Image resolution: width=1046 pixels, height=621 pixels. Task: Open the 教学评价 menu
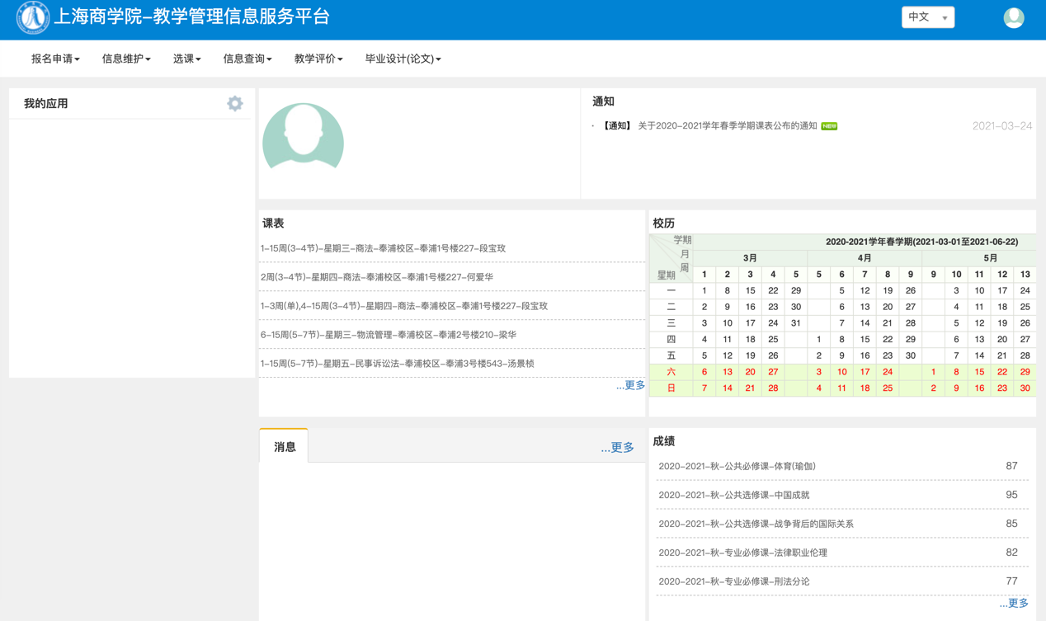pos(318,59)
